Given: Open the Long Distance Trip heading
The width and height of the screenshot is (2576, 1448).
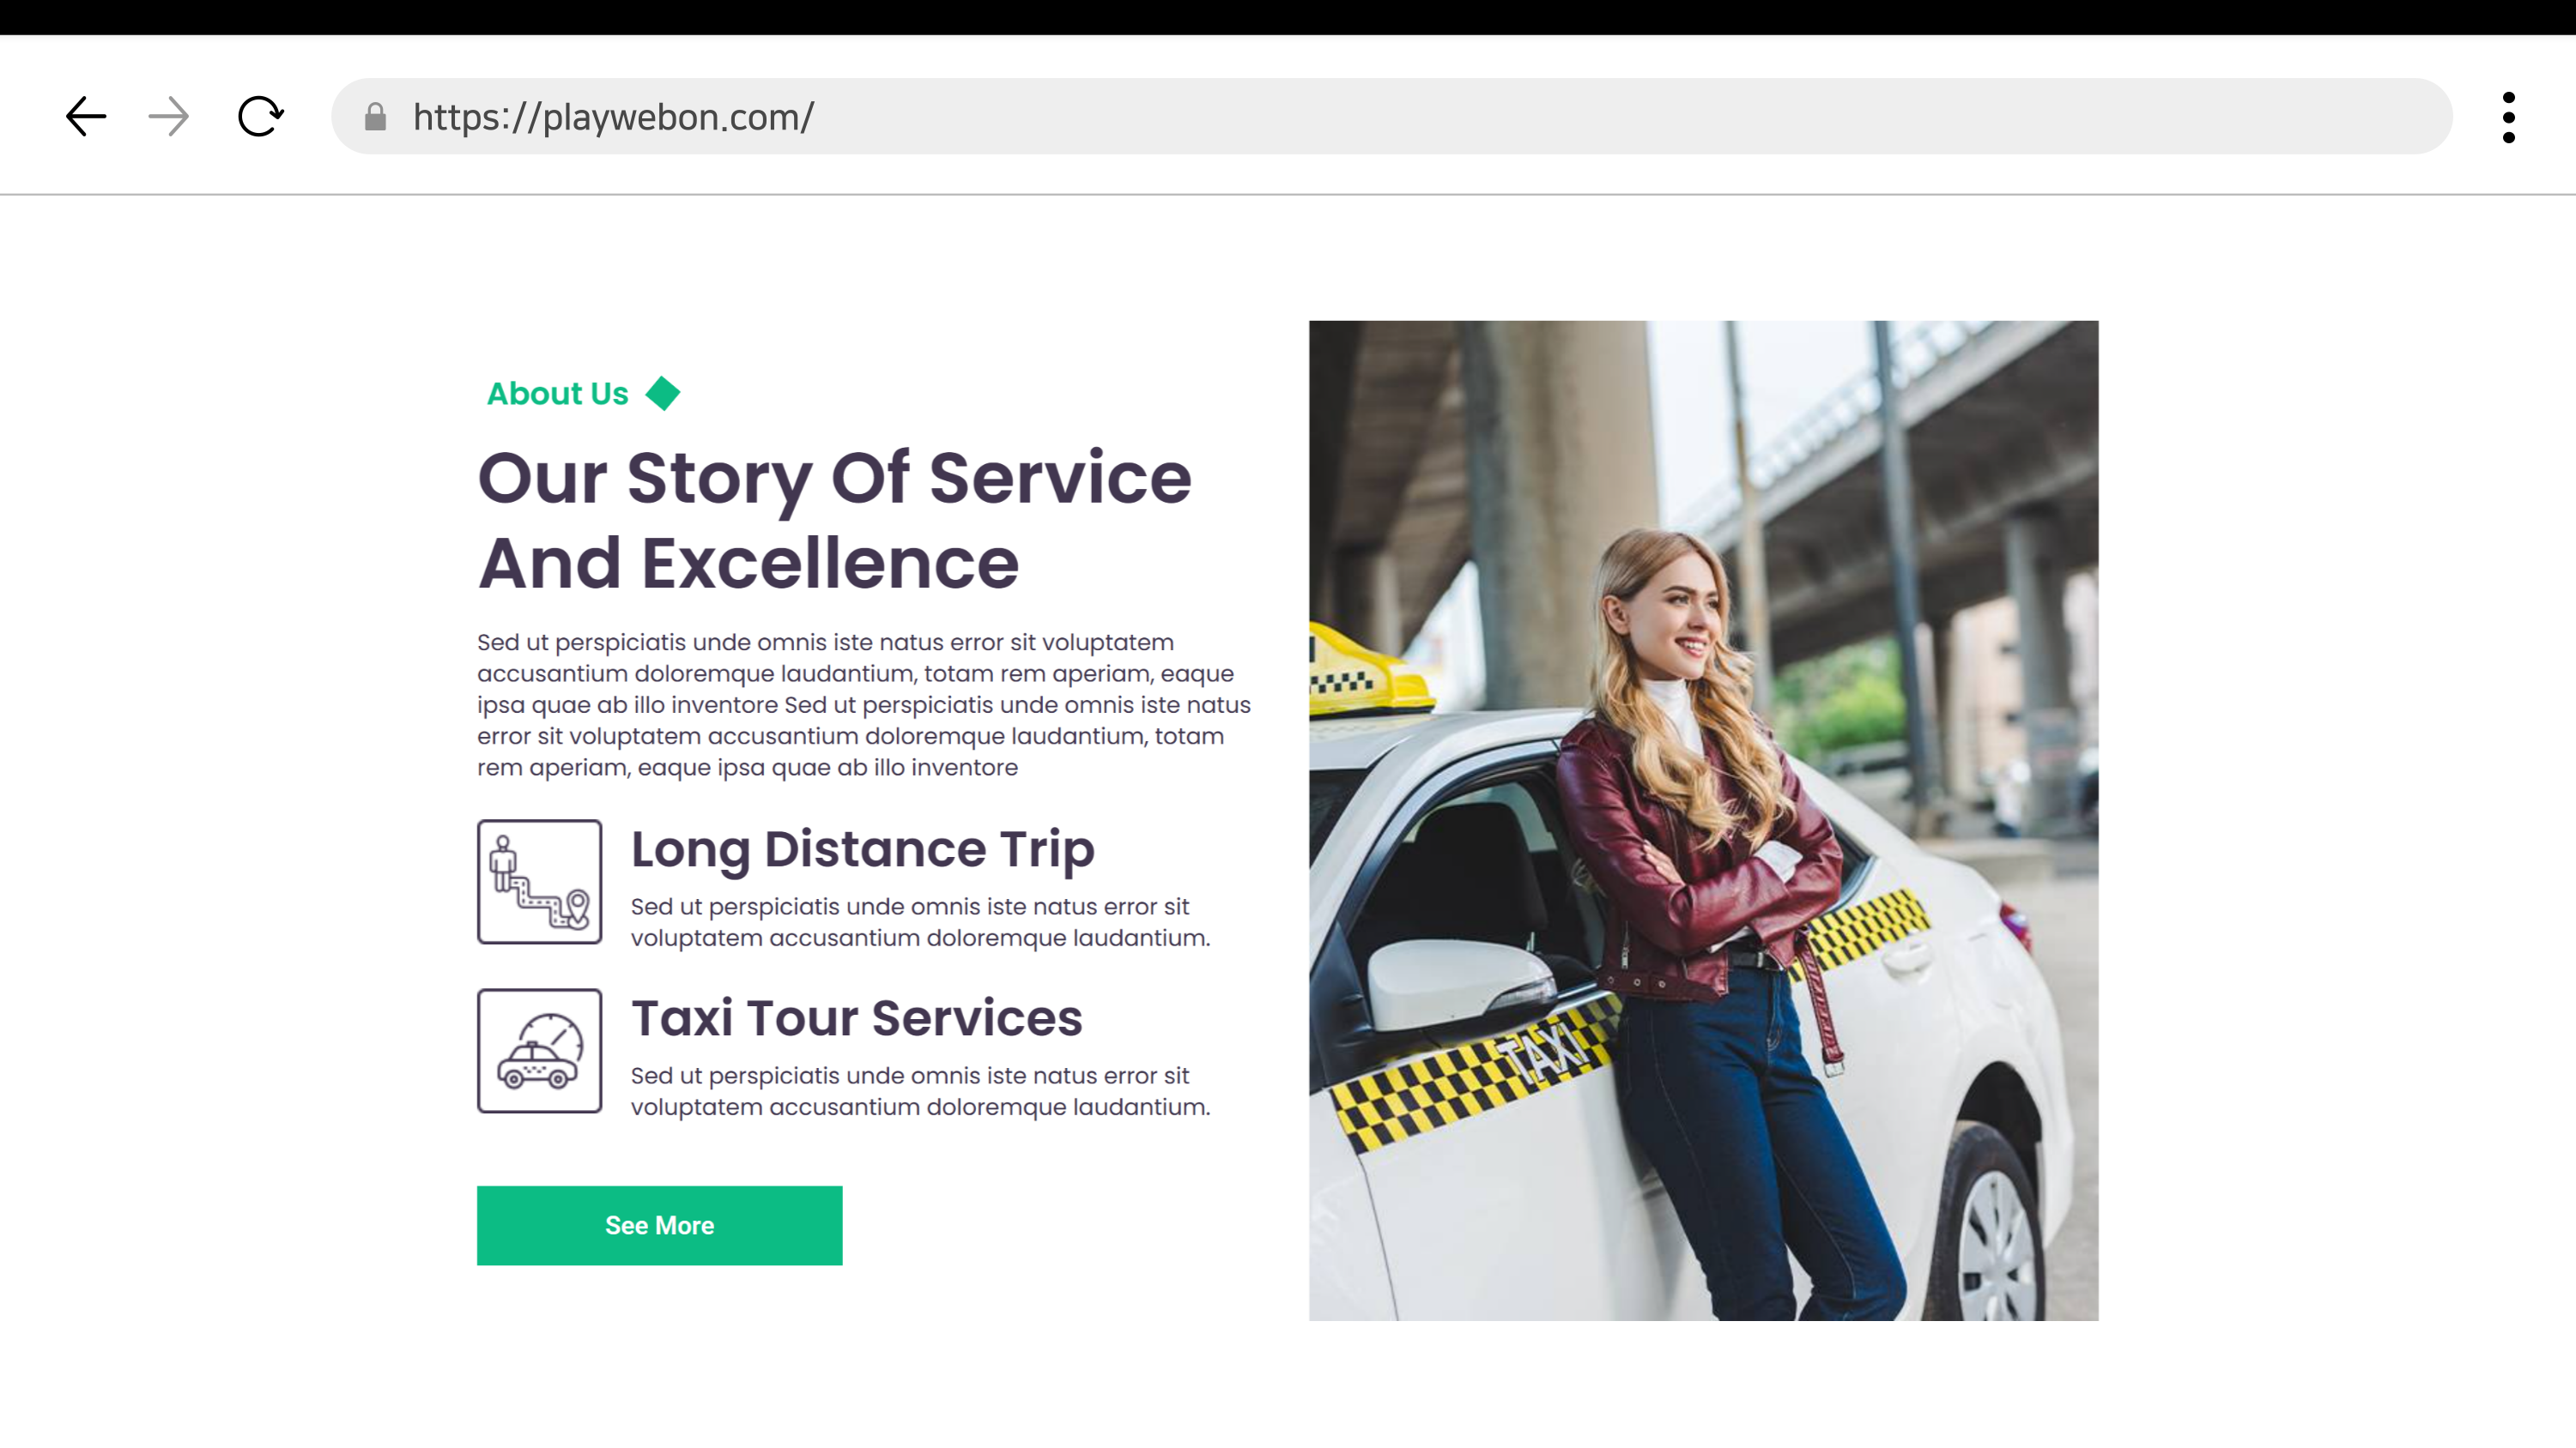Looking at the screenshot, I should coord(862,849).
